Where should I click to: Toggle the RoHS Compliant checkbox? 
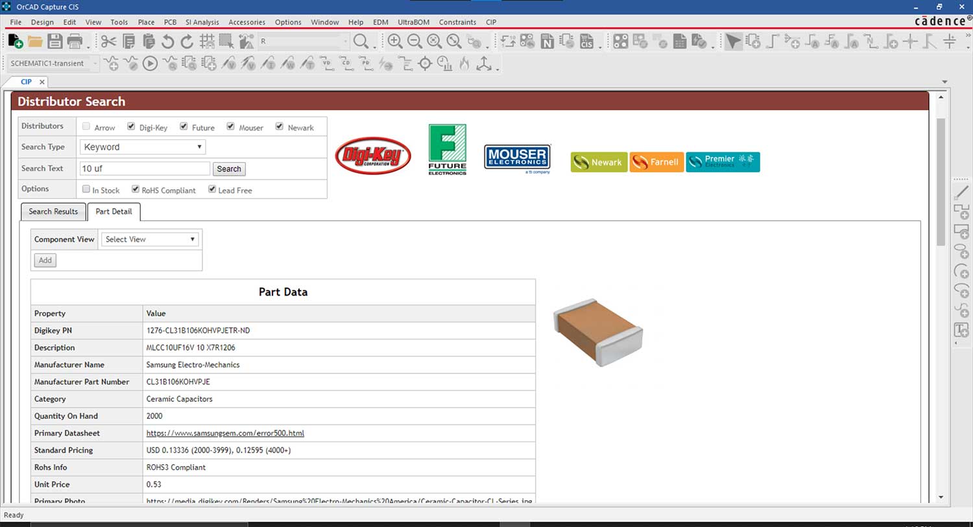coord(136,189)
